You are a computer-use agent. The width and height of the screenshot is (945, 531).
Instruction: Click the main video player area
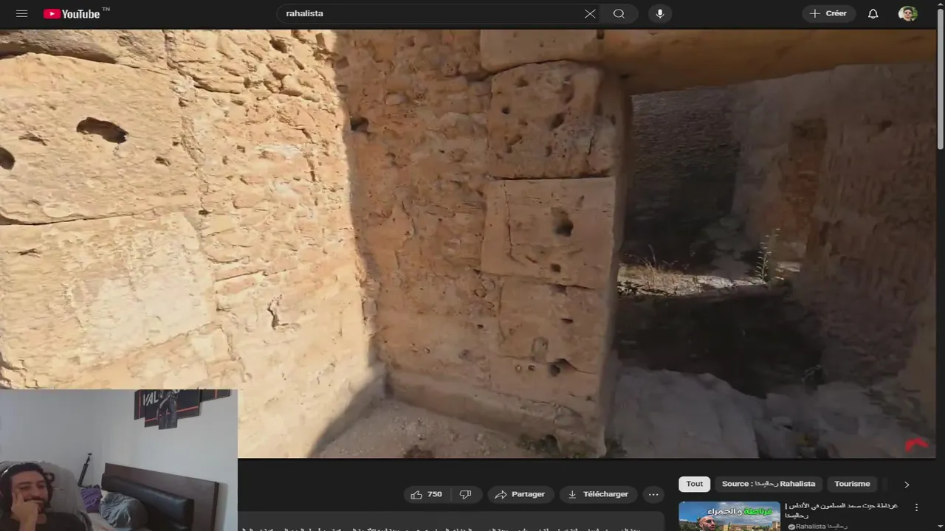468,243
